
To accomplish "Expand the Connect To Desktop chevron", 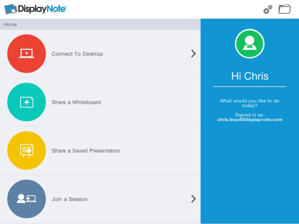I will pos(193,54).
